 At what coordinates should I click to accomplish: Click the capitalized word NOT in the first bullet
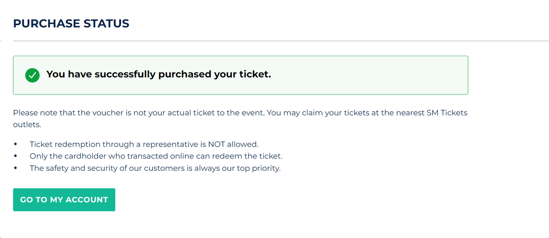coord(217,144)
